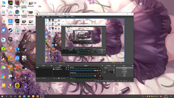
Task: Remove the selected source with the Sources minus icon
Action: pyautogui.click(x=56, y=78)
